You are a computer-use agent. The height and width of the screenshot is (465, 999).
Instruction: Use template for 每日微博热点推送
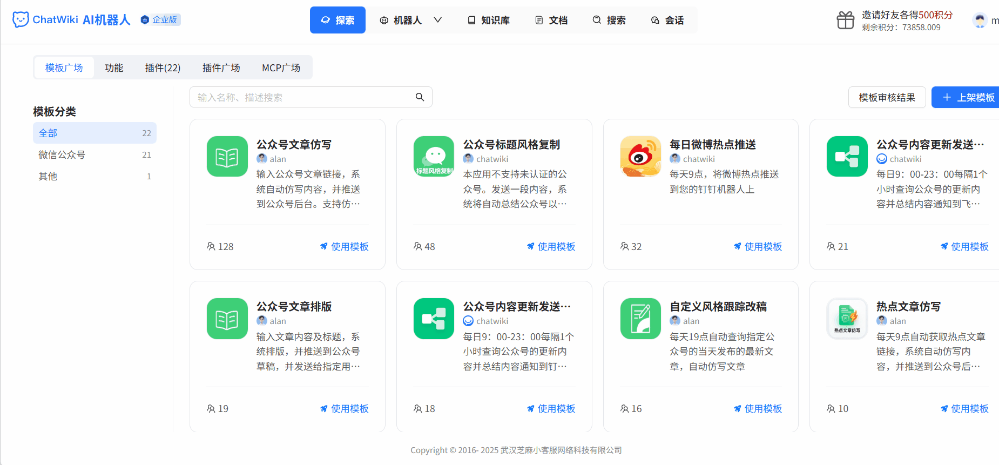click(x=758, y=247)
